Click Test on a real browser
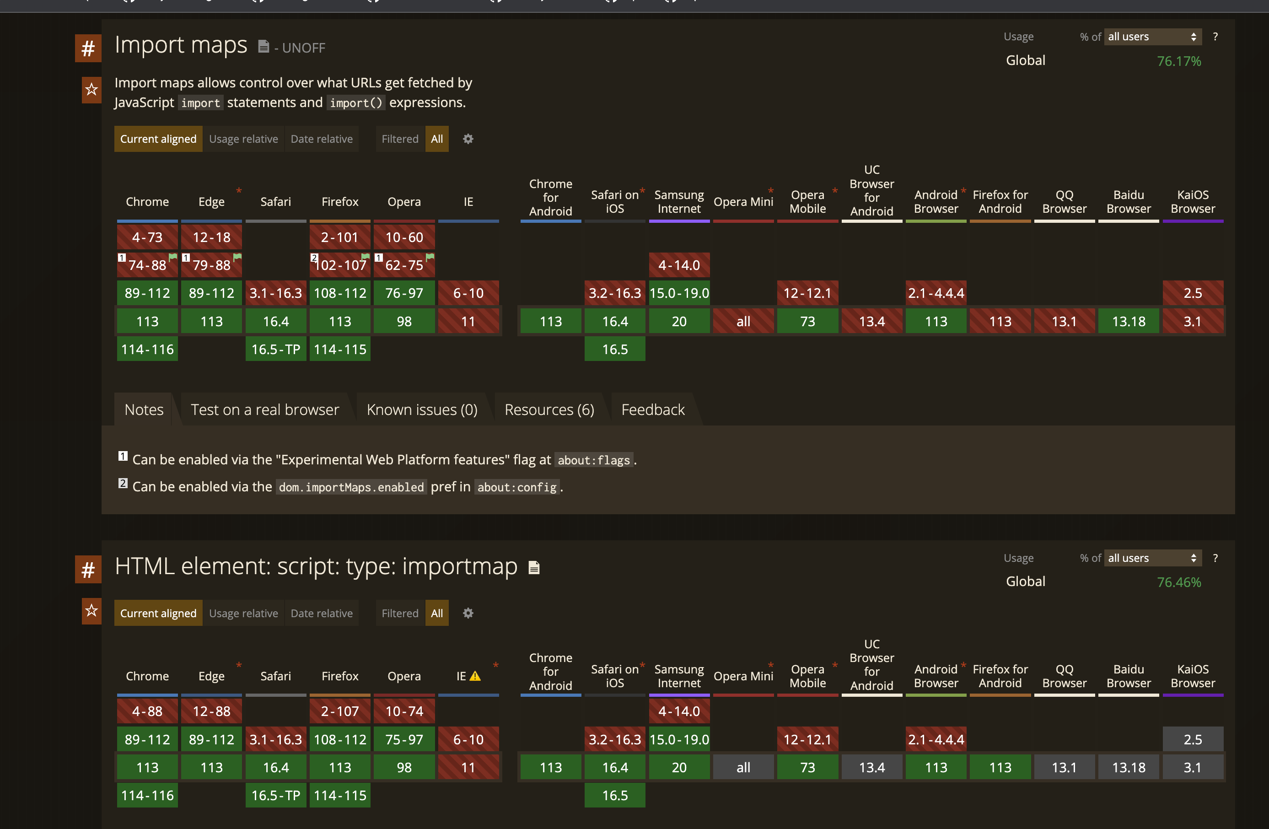 click(264, 409)
